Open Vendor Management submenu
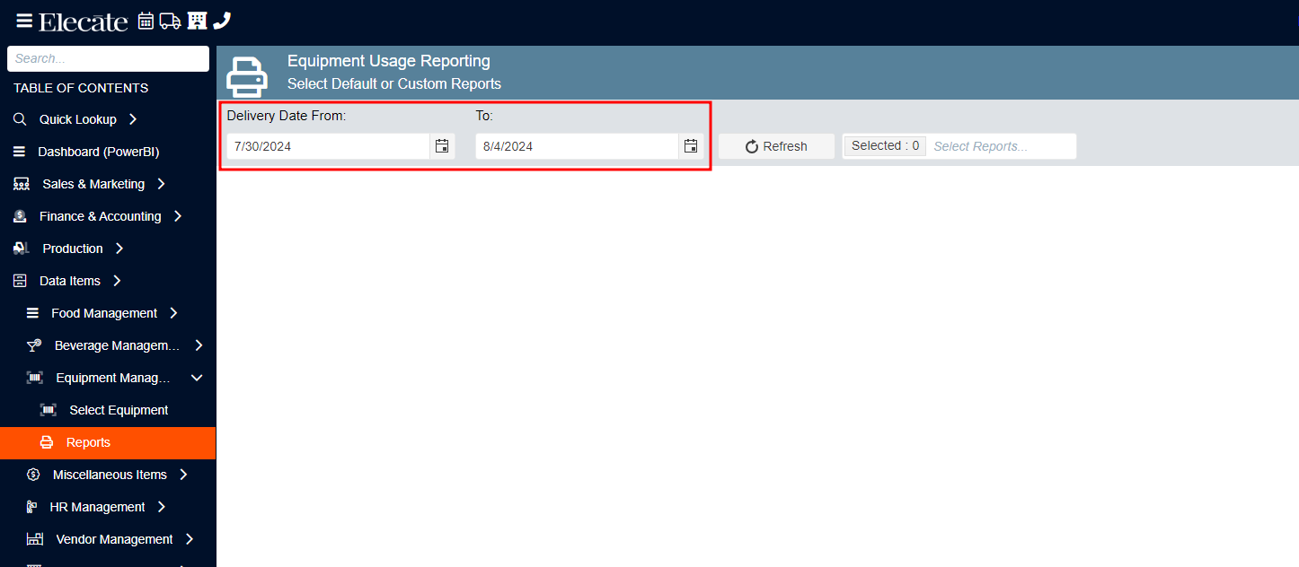 point(114,539)
